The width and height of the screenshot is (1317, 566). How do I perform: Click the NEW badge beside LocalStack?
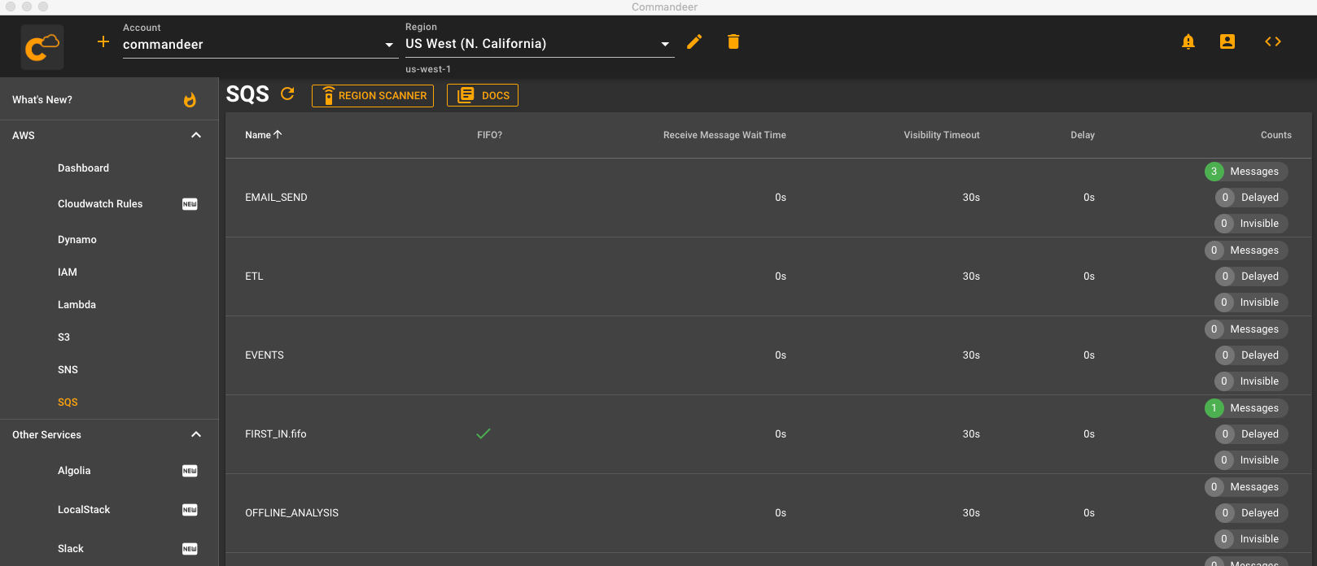190,510
